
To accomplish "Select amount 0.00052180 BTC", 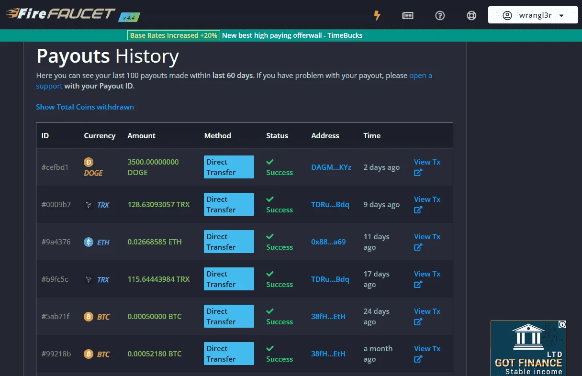I will [155, 354].
